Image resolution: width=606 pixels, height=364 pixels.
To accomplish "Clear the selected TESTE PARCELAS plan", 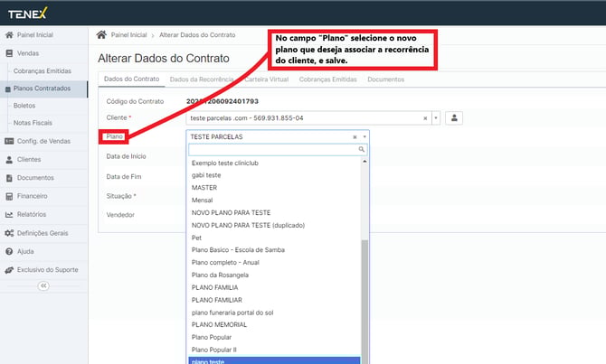I will point(355,136).
